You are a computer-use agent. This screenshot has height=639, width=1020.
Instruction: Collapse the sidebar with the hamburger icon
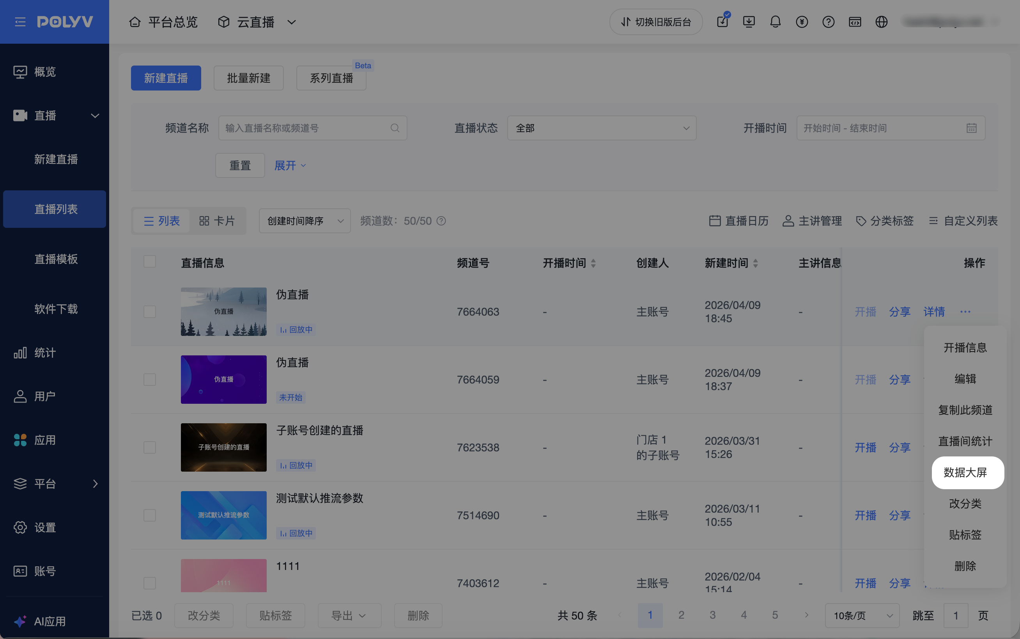point(20,22)
